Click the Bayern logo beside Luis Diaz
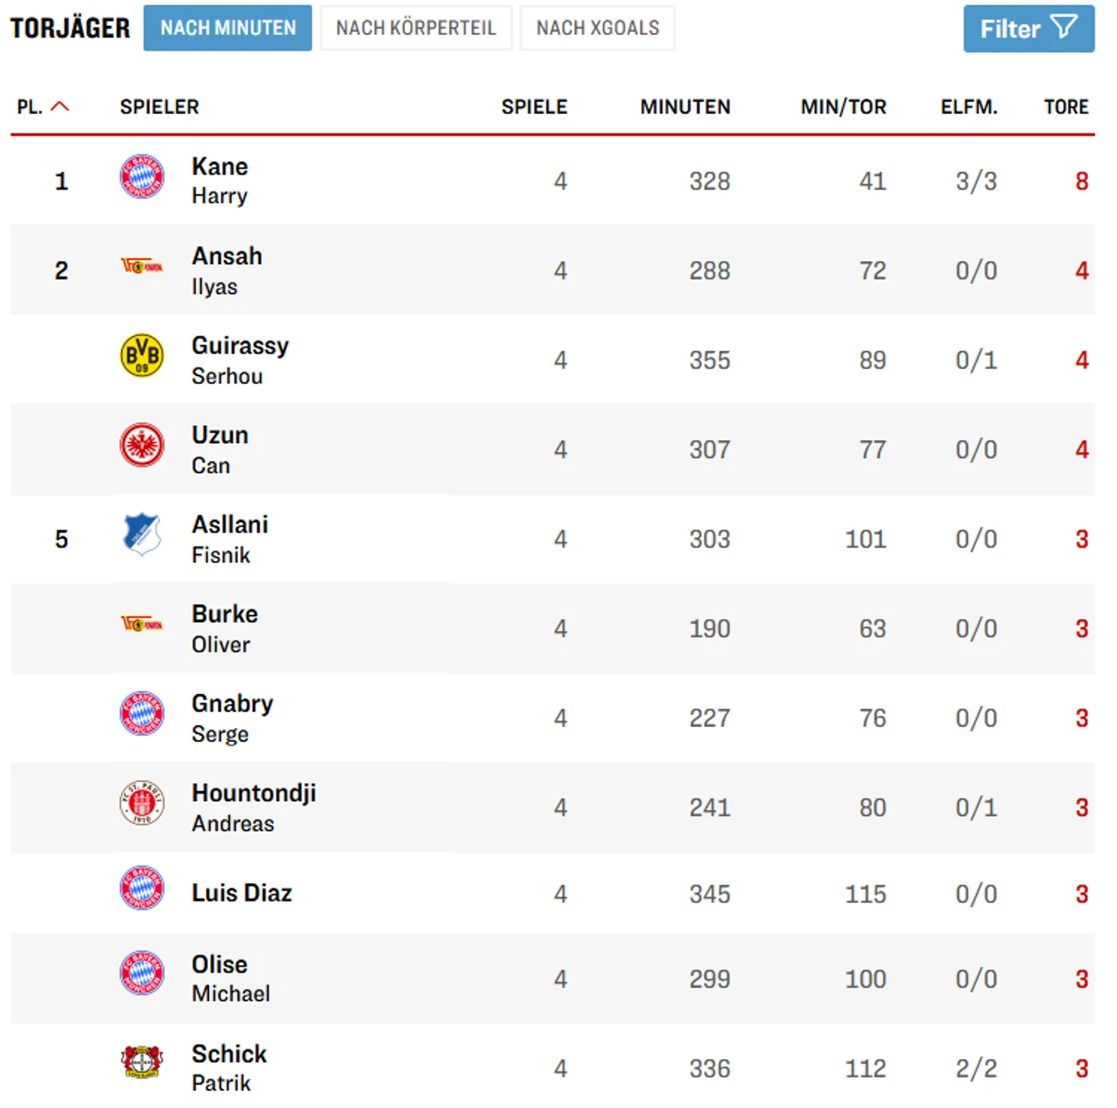Image resolution: width=1117 pixels, height=1108 pixels. click(142, 888)
